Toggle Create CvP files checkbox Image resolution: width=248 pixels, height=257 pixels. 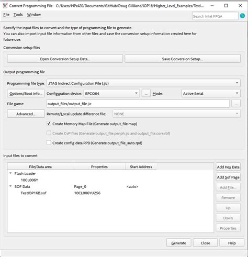point(49,133)
